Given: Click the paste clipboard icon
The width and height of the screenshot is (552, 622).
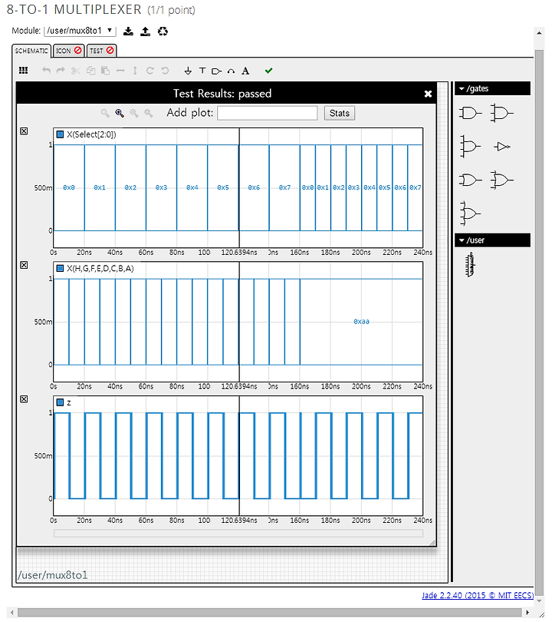Looking at the screenshot, I should tap(105, 71).
